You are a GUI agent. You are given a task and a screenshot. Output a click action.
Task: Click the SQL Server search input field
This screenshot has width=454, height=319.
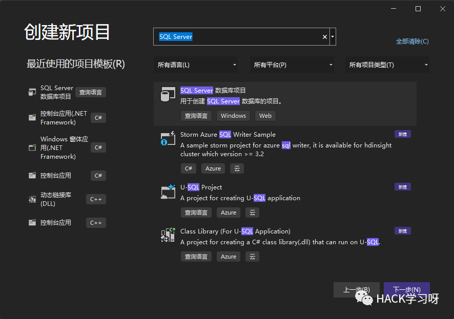[241, 37]
